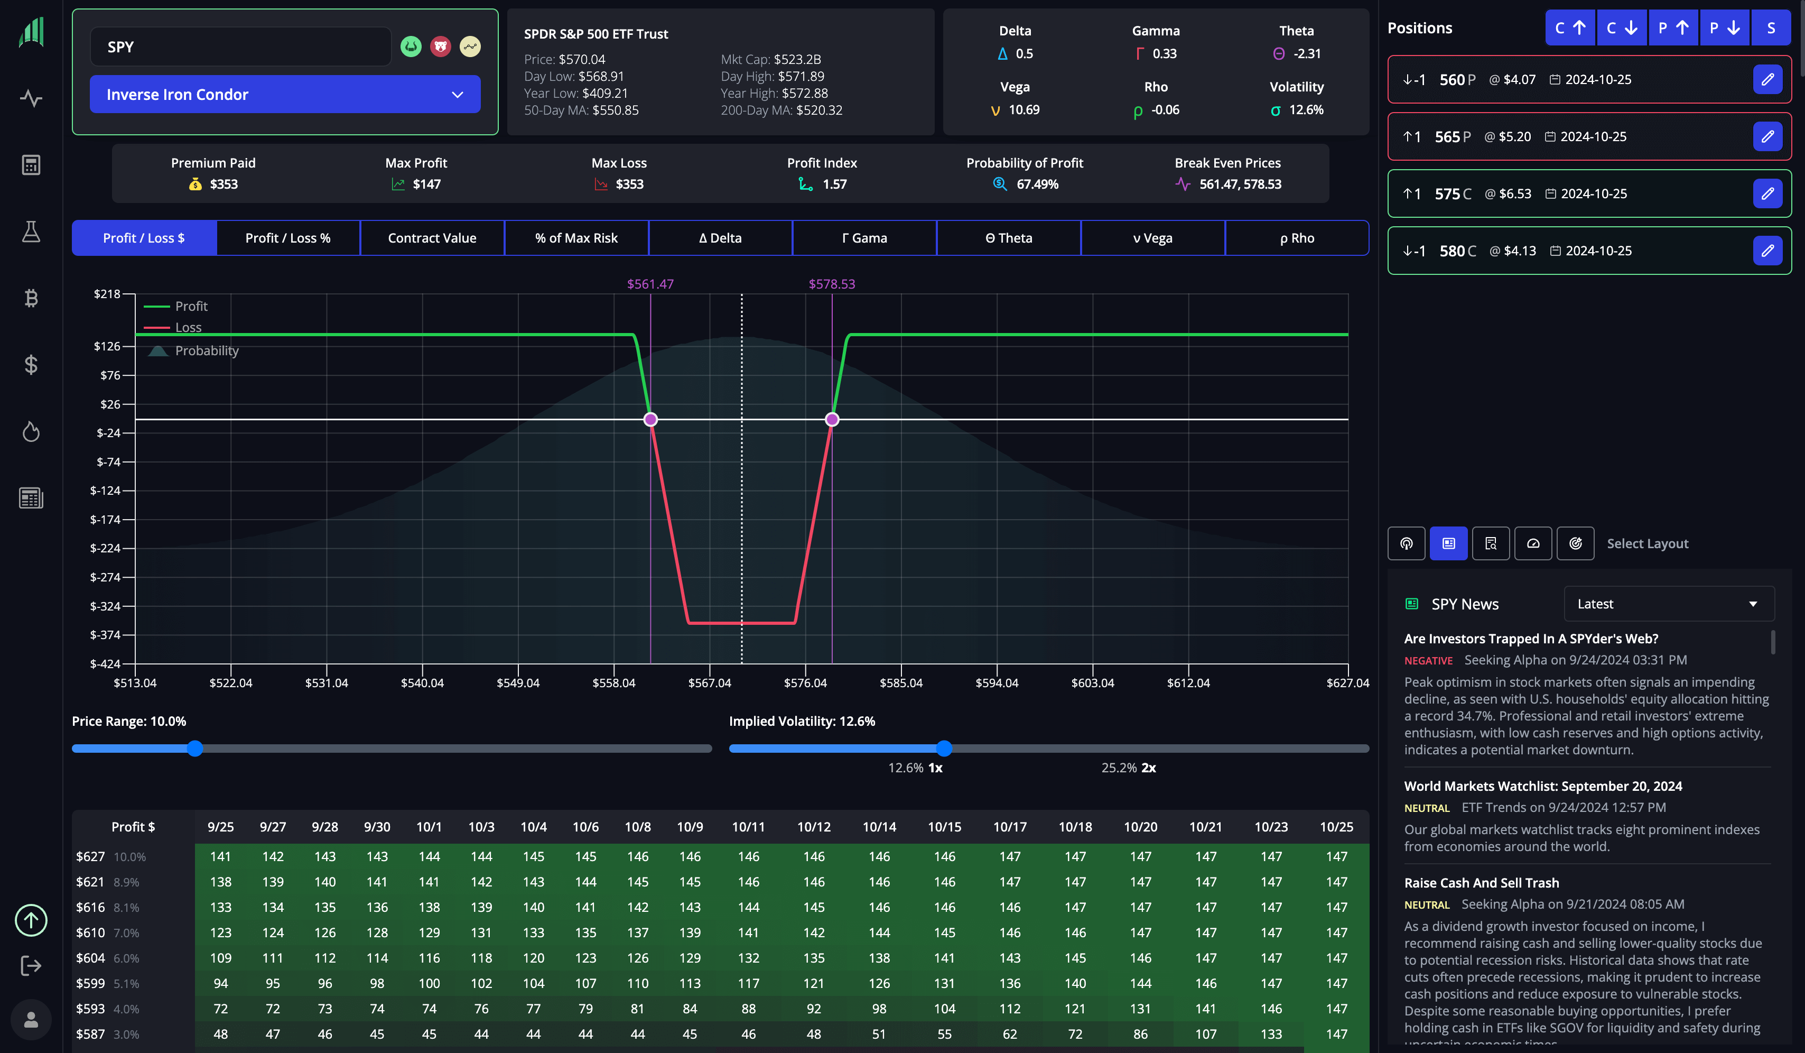This screenshot has width=1805, height=1053.
Task: Open the Inverse Iron Condor strategy dropdown
Action: pyautogui.click(x=285, y=95)
